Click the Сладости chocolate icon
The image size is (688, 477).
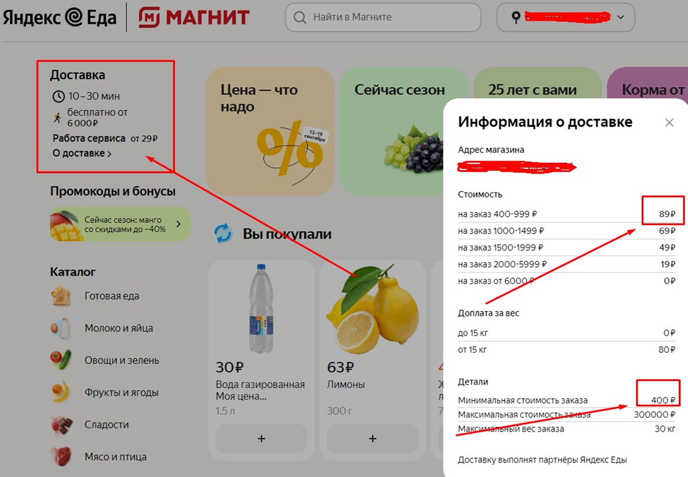tap(61, 425)
